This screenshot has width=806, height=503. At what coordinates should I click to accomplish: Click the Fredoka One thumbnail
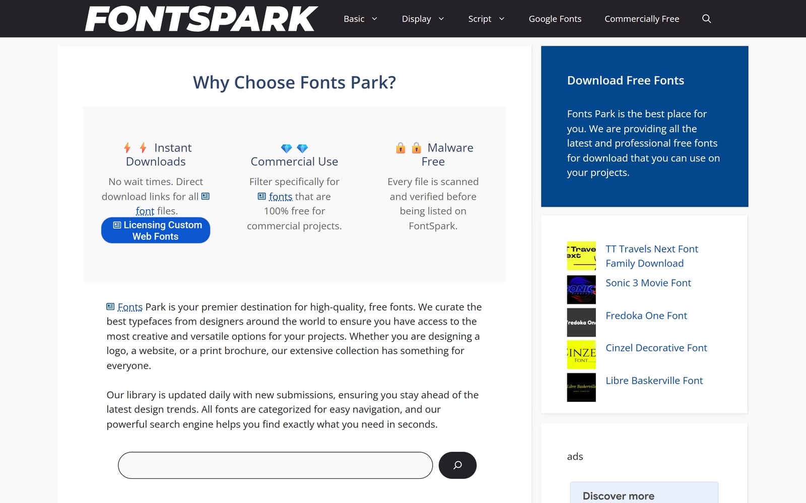pos(581,322)
